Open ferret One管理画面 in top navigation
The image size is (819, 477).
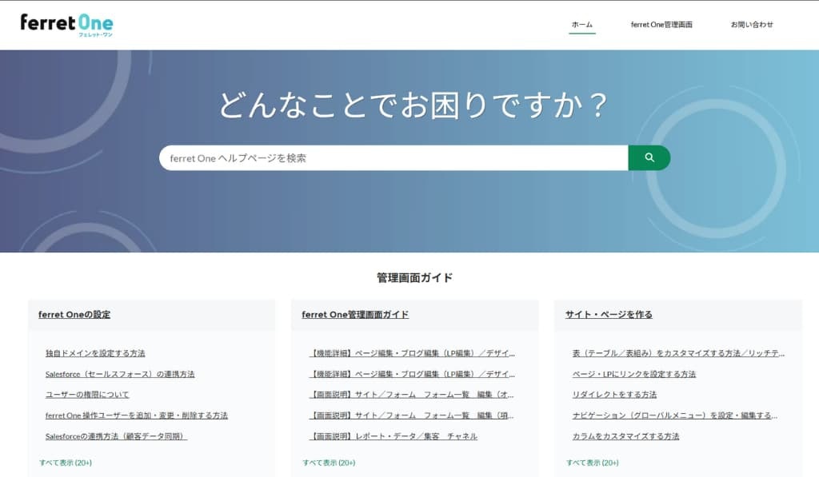pos(661,25)
